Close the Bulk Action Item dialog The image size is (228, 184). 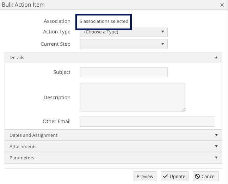[x=222, y=5]
